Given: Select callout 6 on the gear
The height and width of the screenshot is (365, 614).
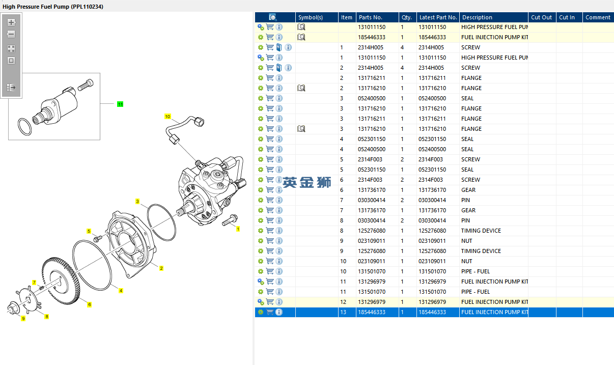Looking at the screenshot, I should click(89, 304).
